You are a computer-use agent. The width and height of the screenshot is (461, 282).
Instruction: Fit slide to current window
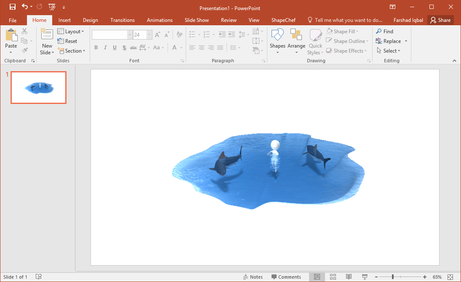pos(450,277)
